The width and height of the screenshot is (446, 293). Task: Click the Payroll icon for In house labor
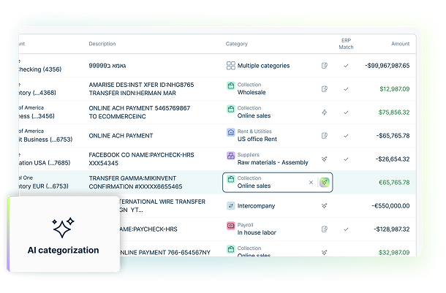(231, 225)
